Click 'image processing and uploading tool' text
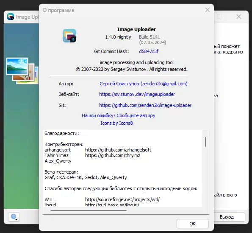 [x=137, y=62]
